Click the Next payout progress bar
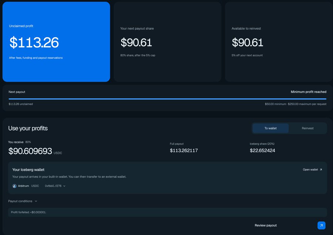Image resolution: width=333 pixels, height=235 pixels. pyautogui.click(x=167, y=99)
